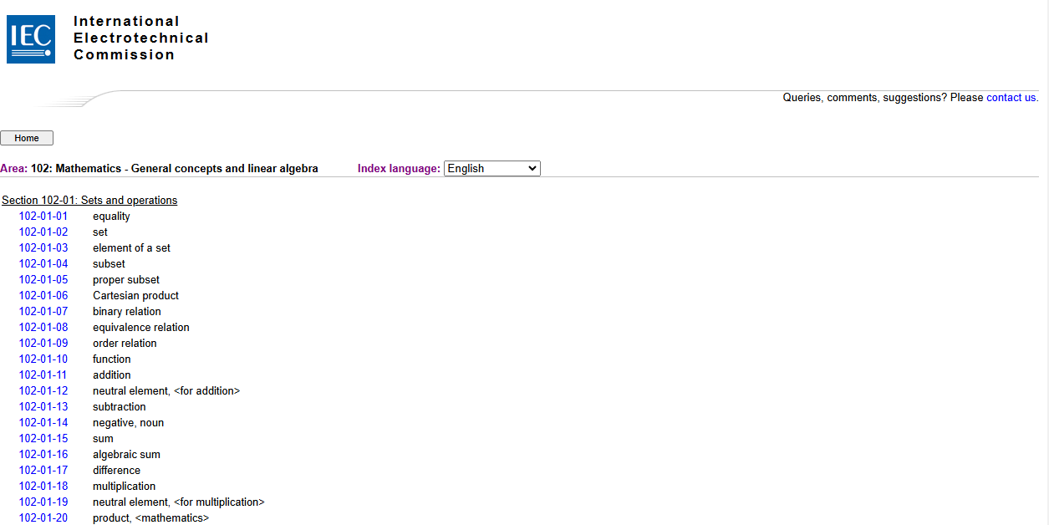The image size is (1049, 525).
Task: Open 102-01-11 addition entry
Action: pos(43,375)
